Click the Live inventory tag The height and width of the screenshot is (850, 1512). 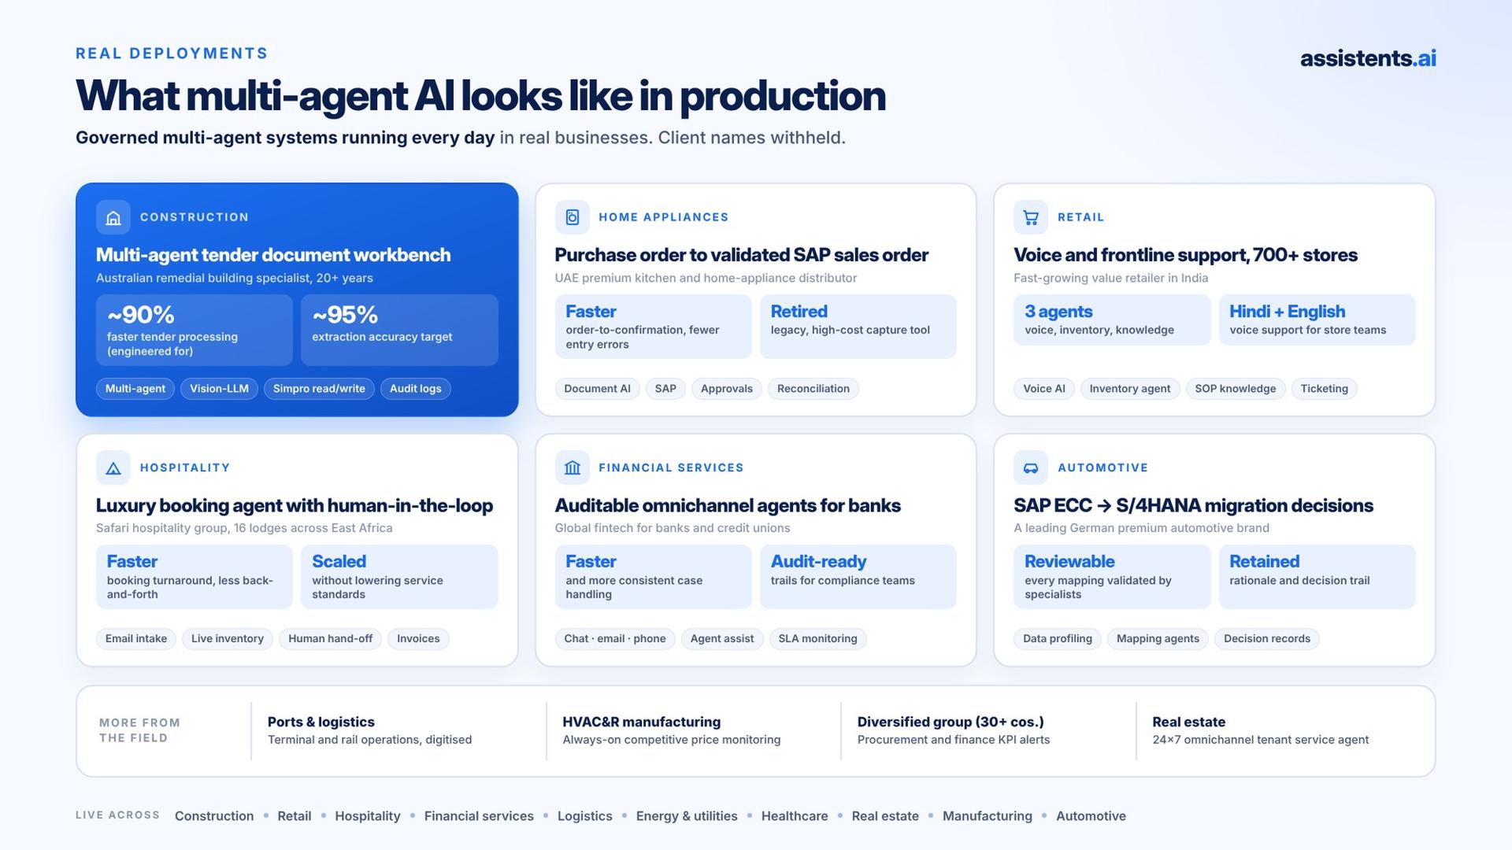click(228, 639)
